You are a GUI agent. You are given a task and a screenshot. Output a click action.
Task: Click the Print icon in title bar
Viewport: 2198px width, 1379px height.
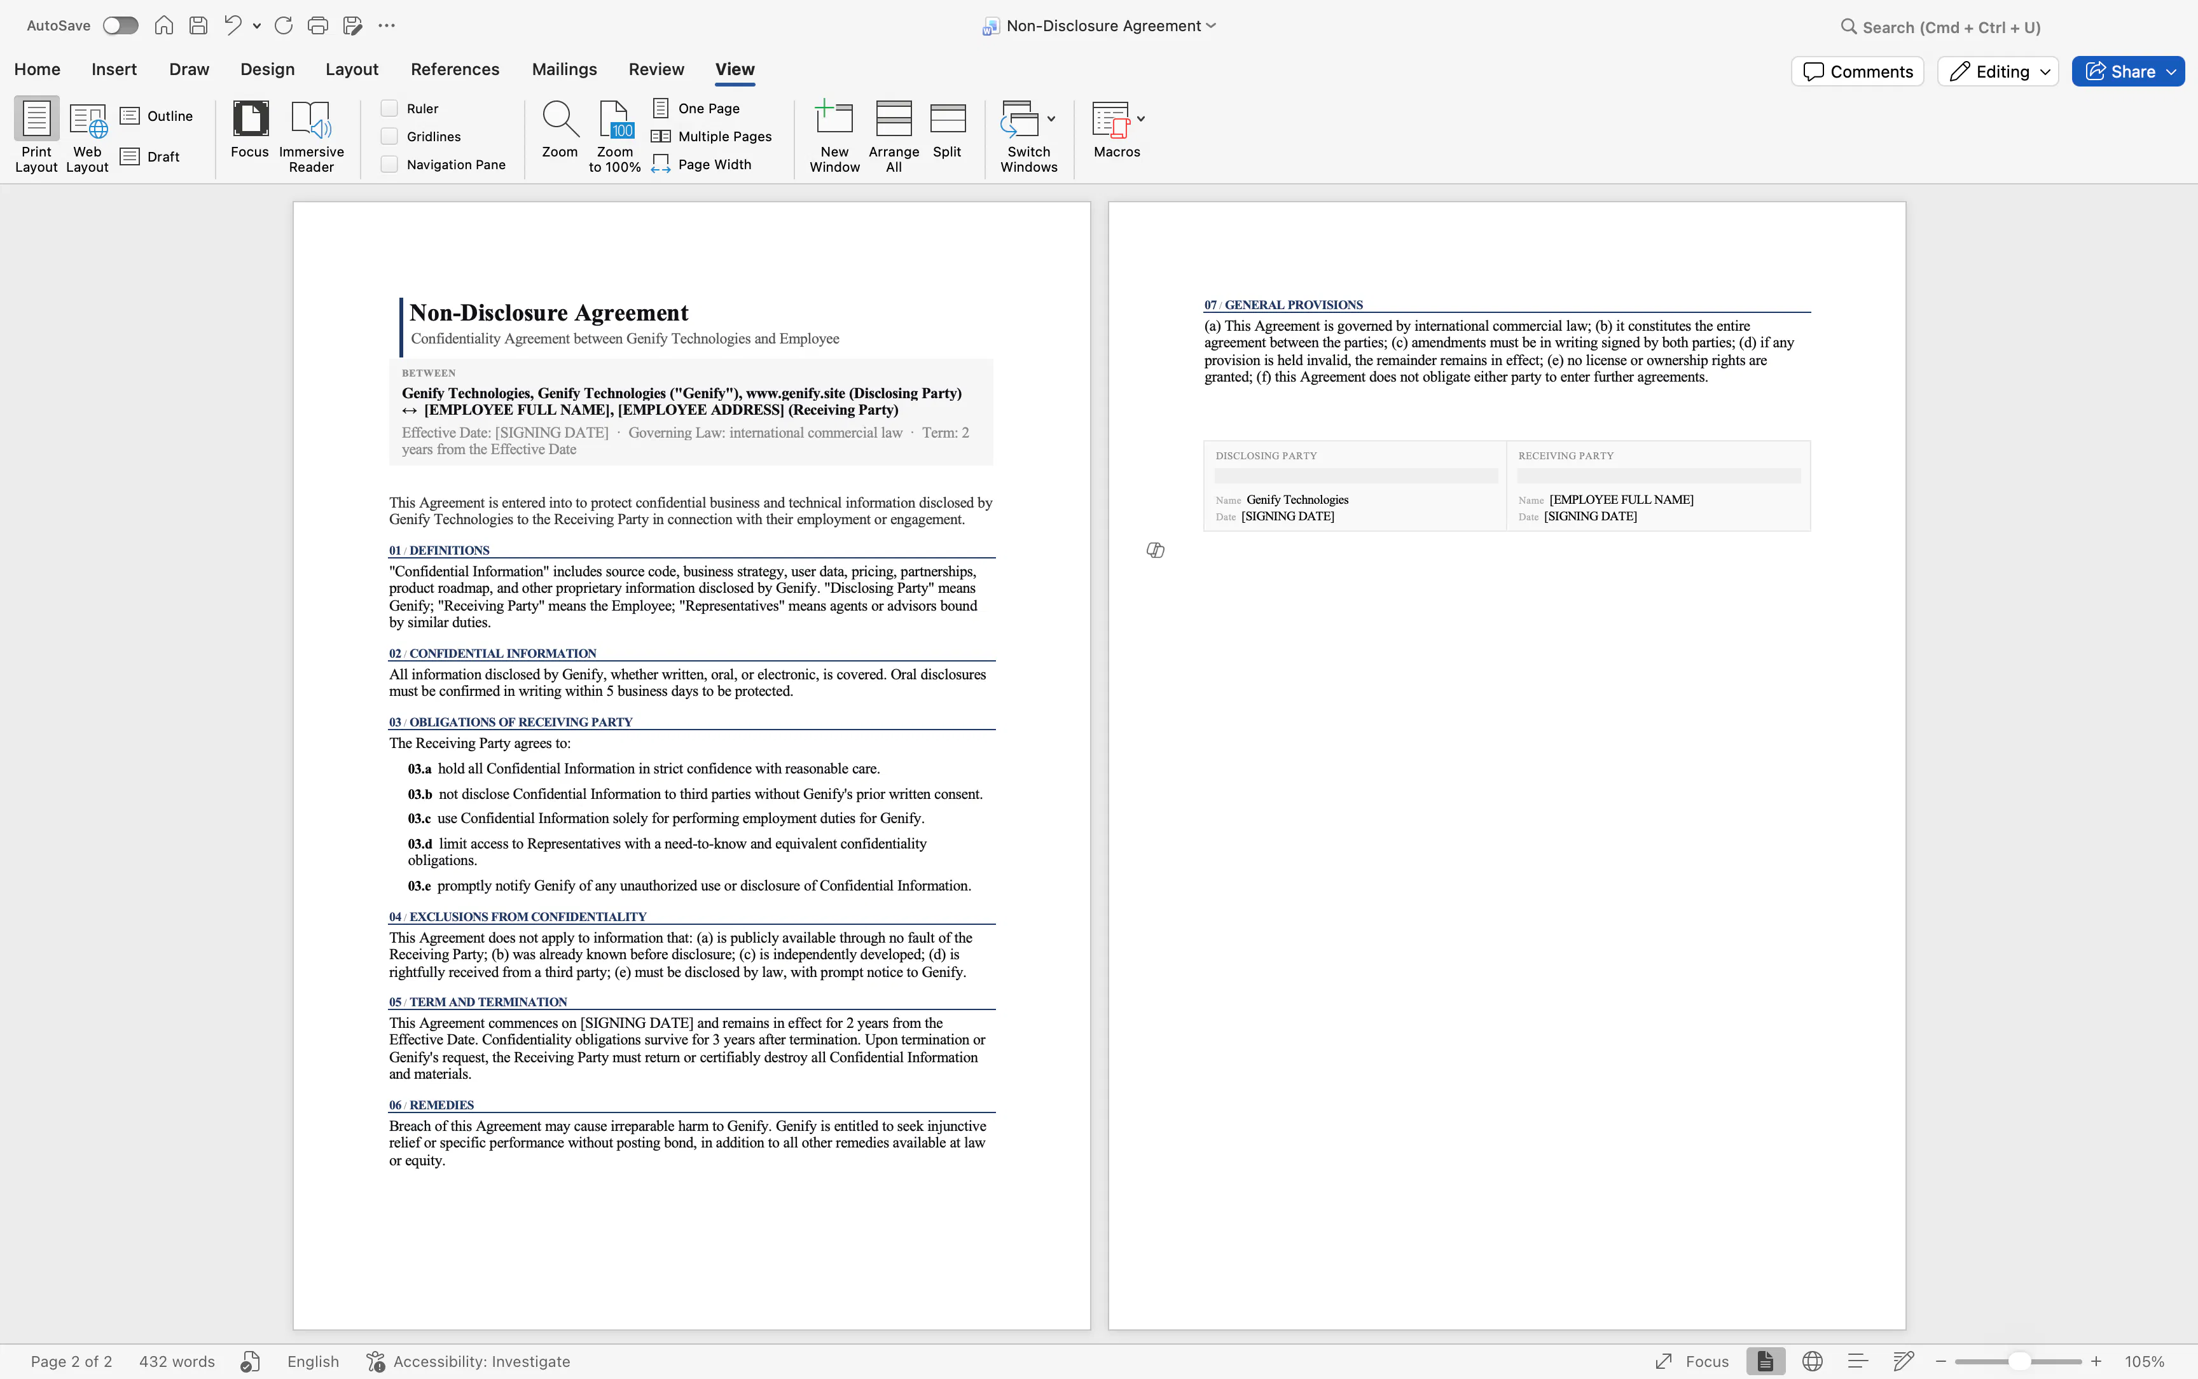(x=317, y=25)
